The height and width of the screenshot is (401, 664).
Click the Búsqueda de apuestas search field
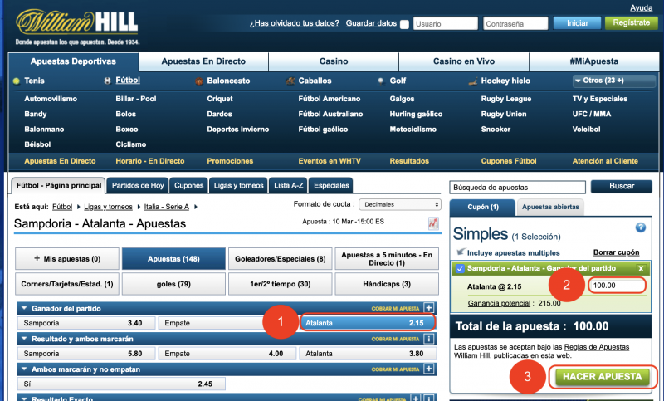pyautogui.click(x=517, y=187)
